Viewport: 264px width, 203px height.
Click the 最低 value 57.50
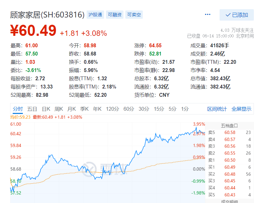click(x=31, y=54)
